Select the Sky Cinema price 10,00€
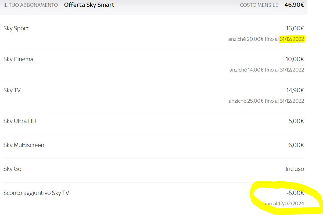This screenshot has height=215, width=323. point(295,59)
